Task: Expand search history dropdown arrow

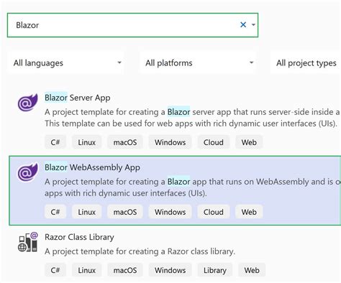Action: (x=253, y=24)
